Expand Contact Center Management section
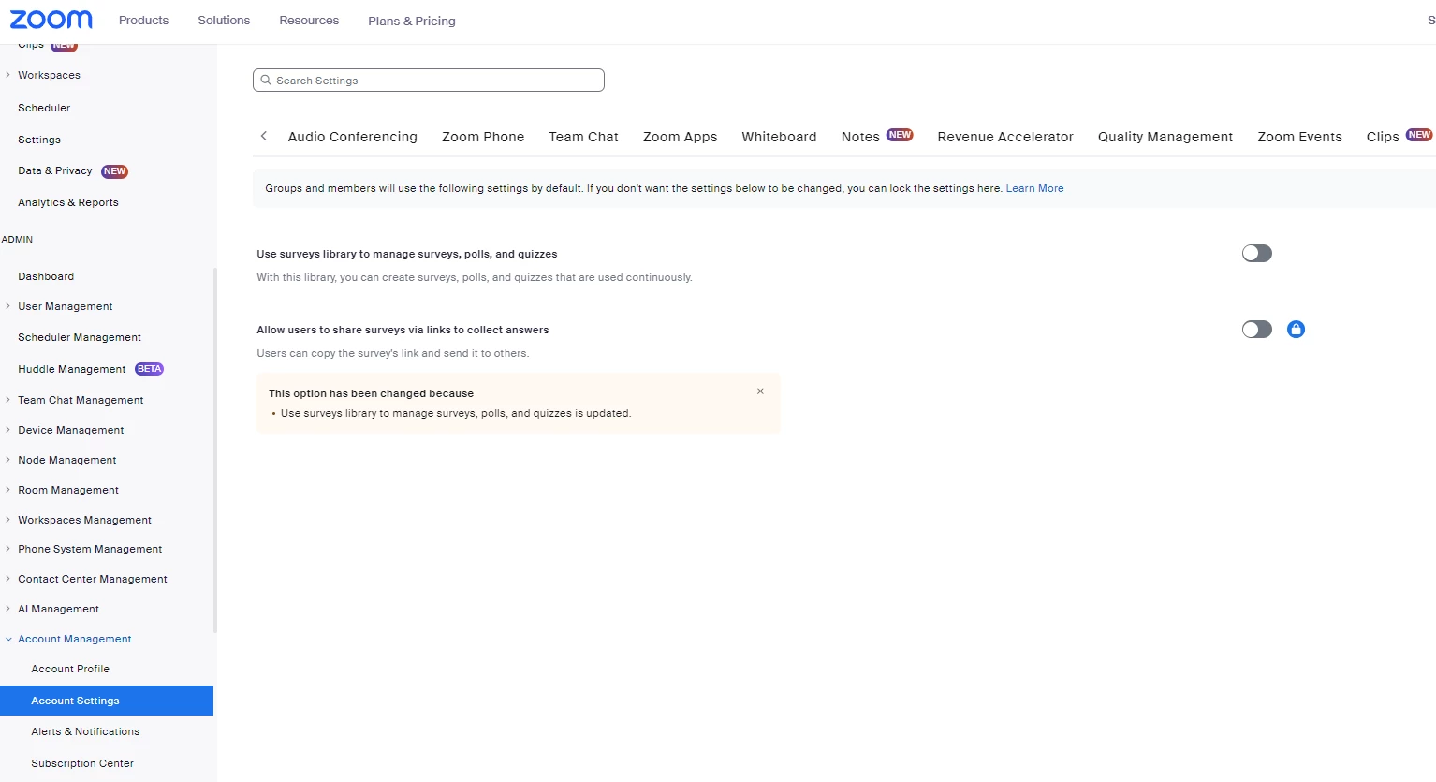This screenshot has height=782, width=1436. (x=8, y=579)
